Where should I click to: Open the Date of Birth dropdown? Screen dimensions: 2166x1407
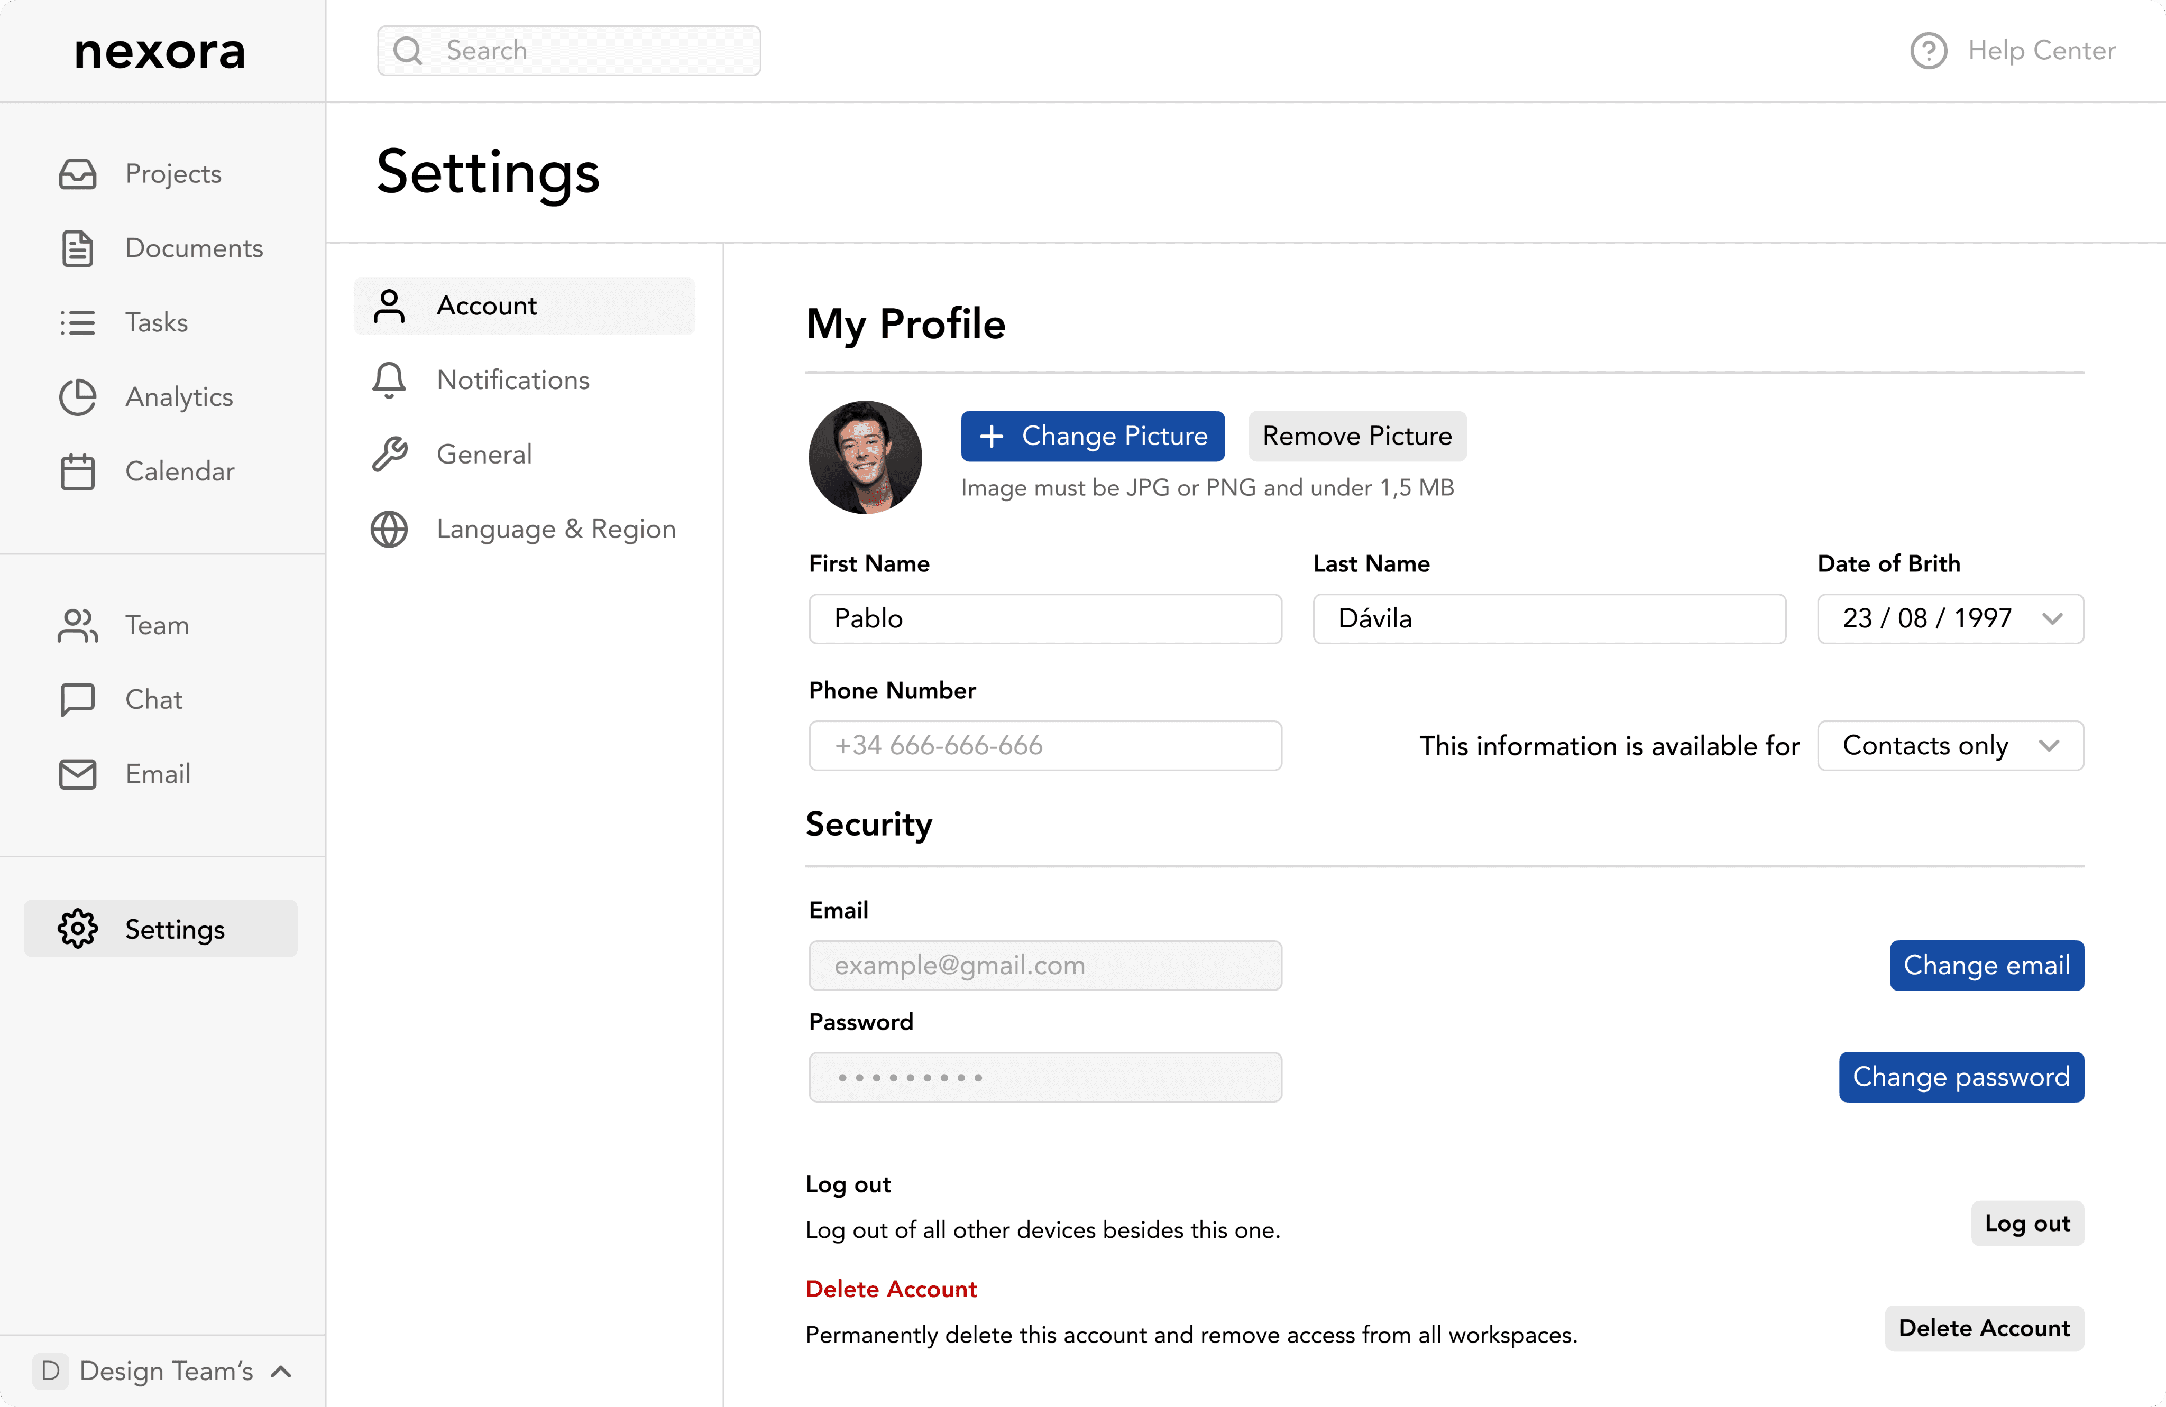(x=1949, y=618)
